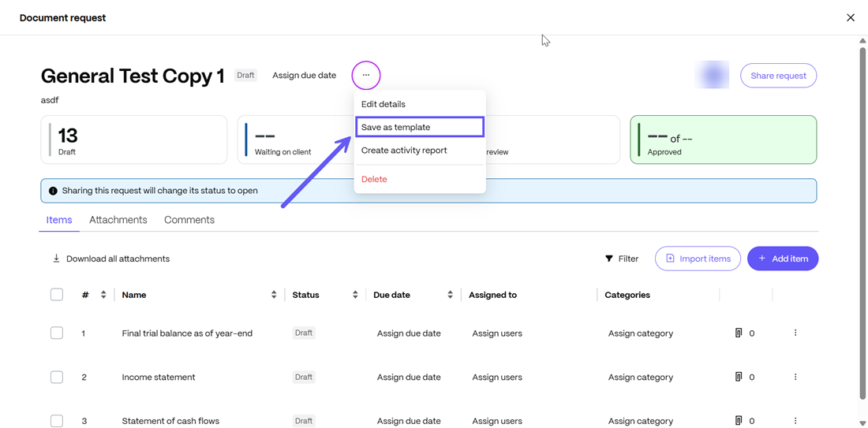Image resolution: width=868 pixels, height=428 pixels.
Task: Close the Document request dialog
Action: click(x=851, y=17)
